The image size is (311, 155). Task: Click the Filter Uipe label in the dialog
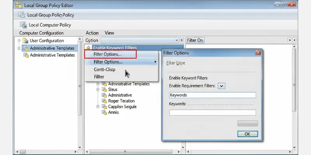pyautogui.click(x=176, y=63)
